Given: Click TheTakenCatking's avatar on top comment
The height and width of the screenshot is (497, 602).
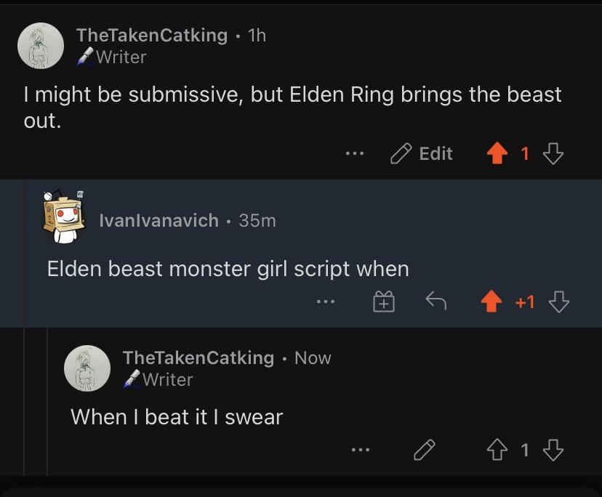Looking at the screenshot, I should click(41, 46).
